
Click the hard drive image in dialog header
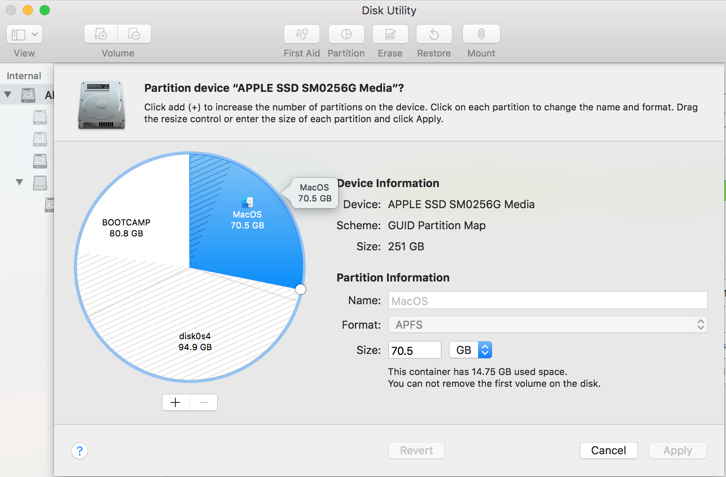(x=102, y=105)
